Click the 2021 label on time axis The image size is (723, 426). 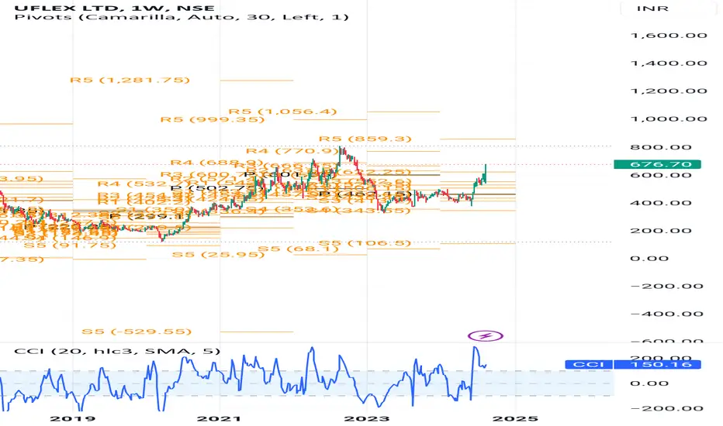pos(219,418)
